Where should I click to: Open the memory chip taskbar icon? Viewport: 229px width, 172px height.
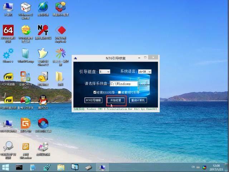click(88, 168)
